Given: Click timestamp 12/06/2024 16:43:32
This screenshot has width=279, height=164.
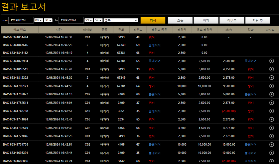Looking at the screenshot, I should coord(59,128).
